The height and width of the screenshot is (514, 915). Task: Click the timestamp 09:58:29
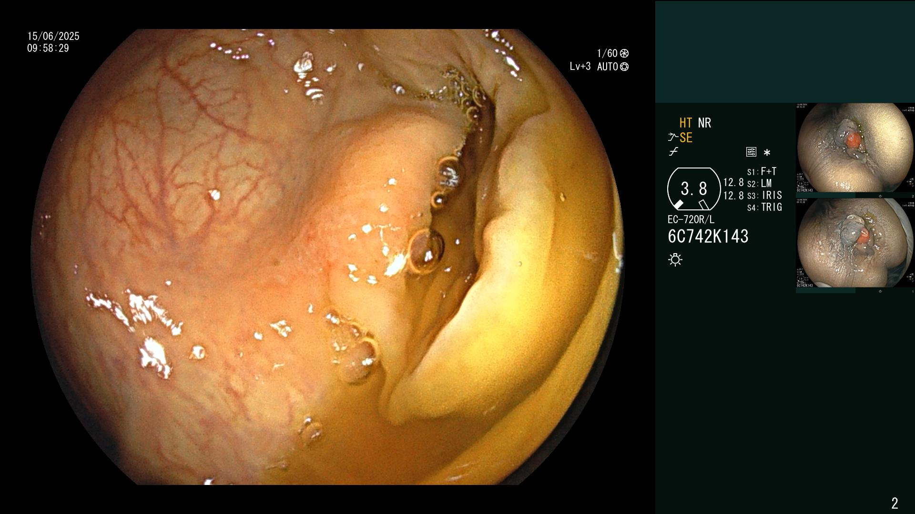(48, 48)
